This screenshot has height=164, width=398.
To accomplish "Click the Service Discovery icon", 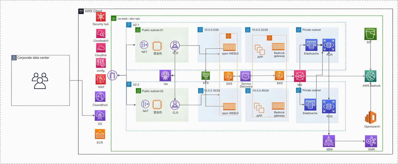I will tap(246, 76).
